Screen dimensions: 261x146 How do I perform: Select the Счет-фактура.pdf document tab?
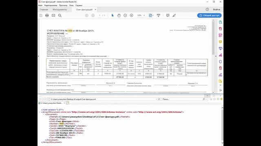[x=84, y=10]
